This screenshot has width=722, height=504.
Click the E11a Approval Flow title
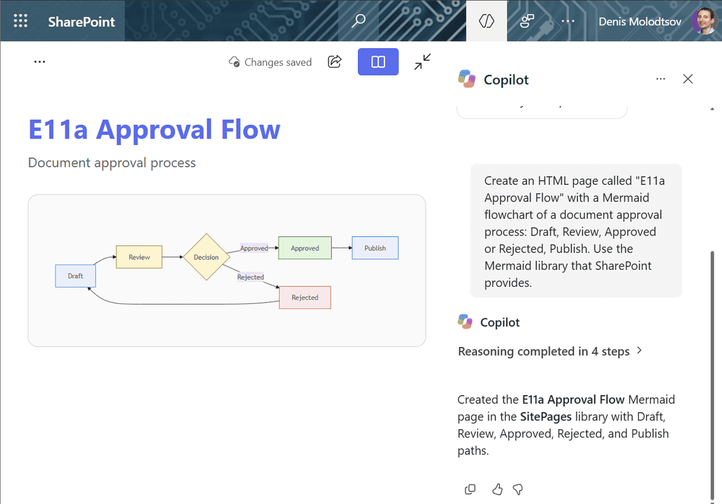pyautogui.click(x=155, y=129)
